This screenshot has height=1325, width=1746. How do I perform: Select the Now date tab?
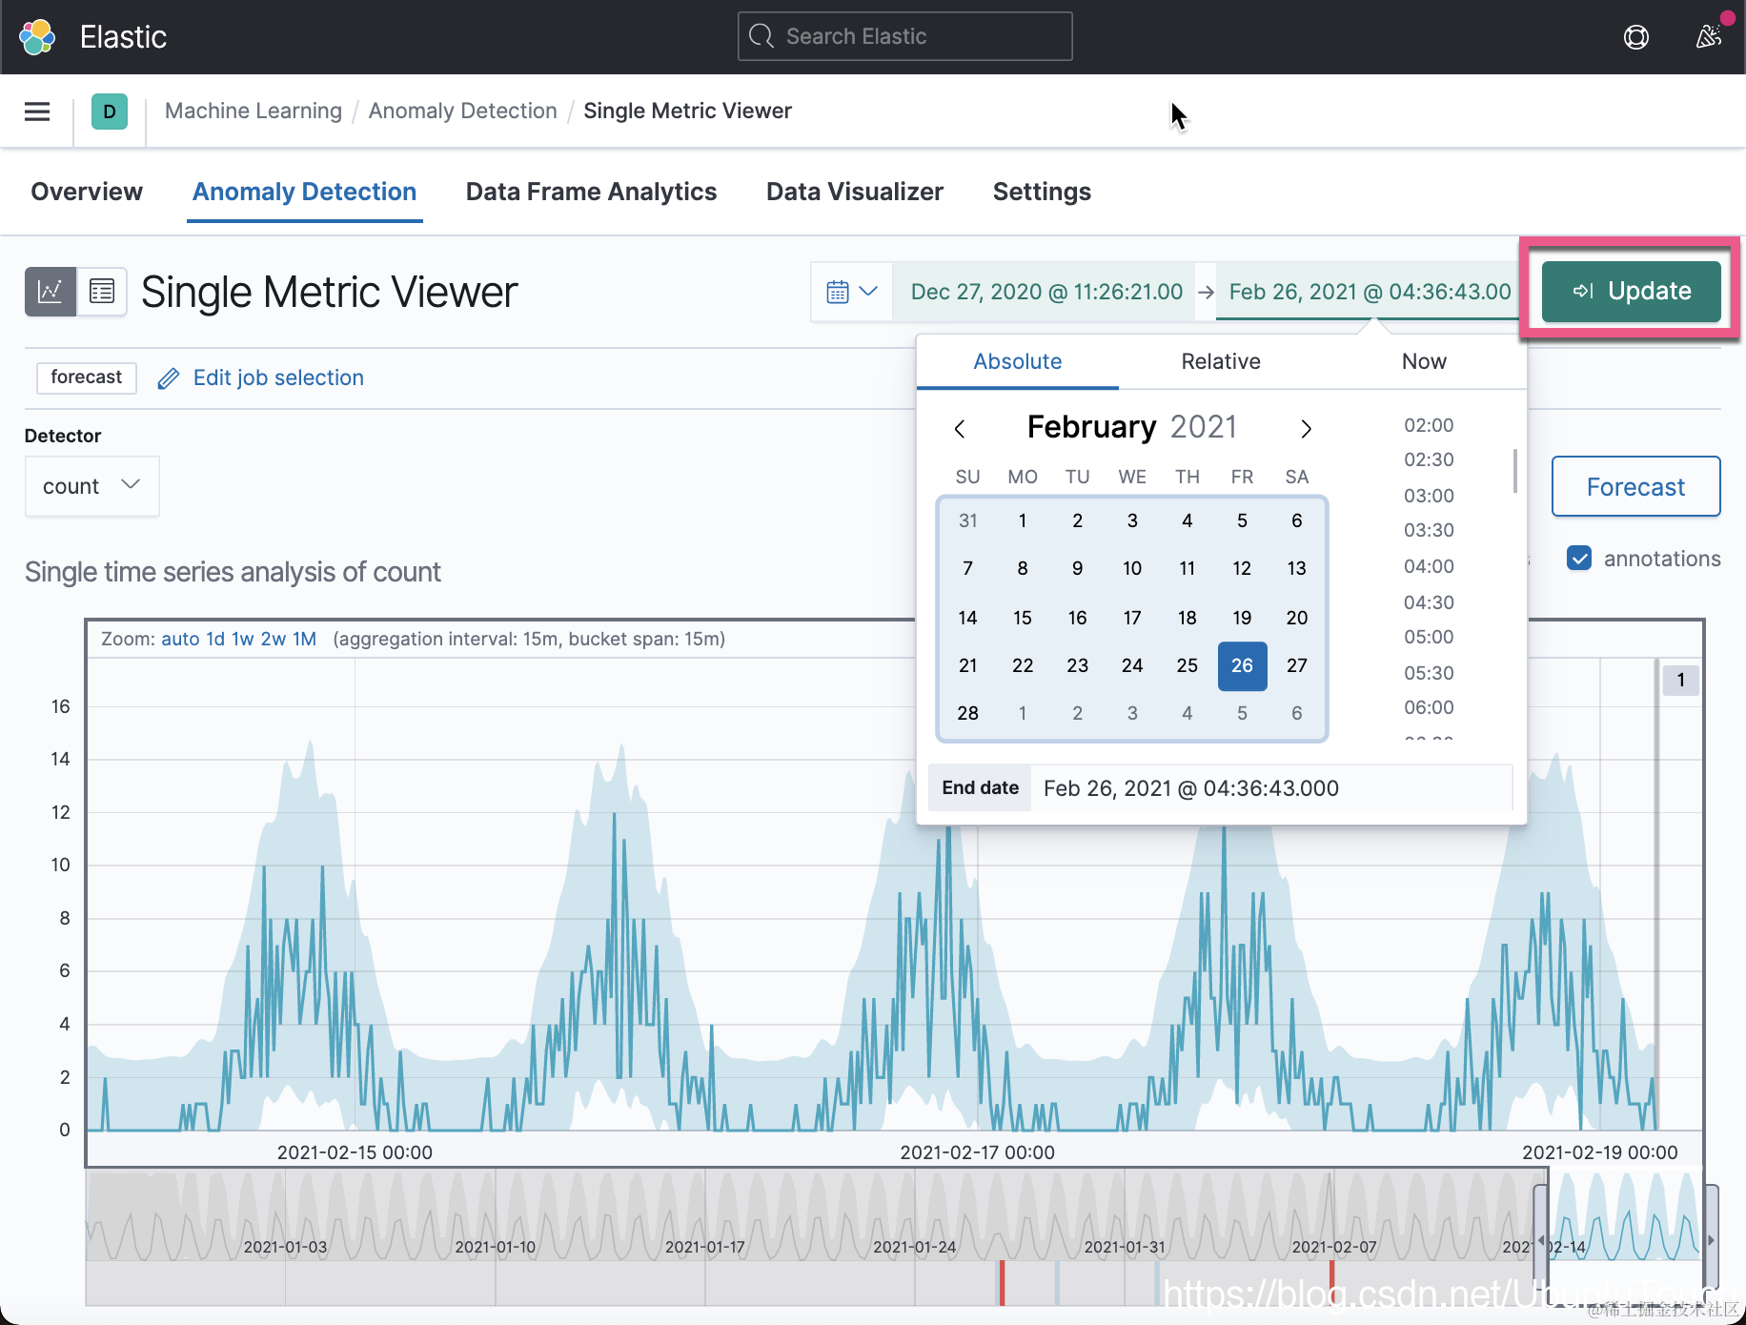coord(1424,361)
